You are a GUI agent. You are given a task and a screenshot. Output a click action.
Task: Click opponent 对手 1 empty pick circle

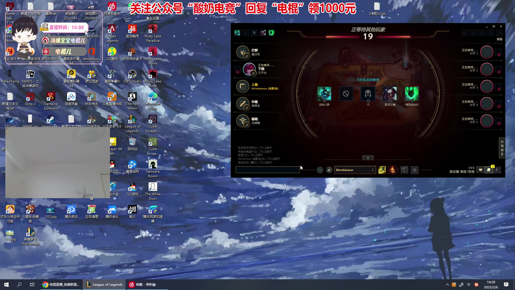tap(487, 52)
